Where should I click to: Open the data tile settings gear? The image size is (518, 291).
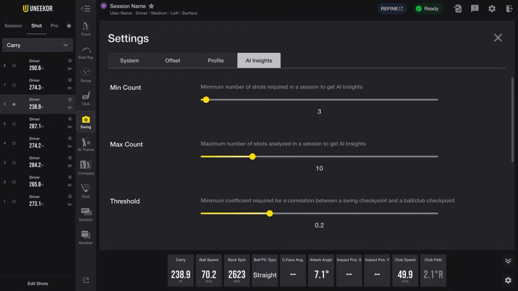point(508,280)
